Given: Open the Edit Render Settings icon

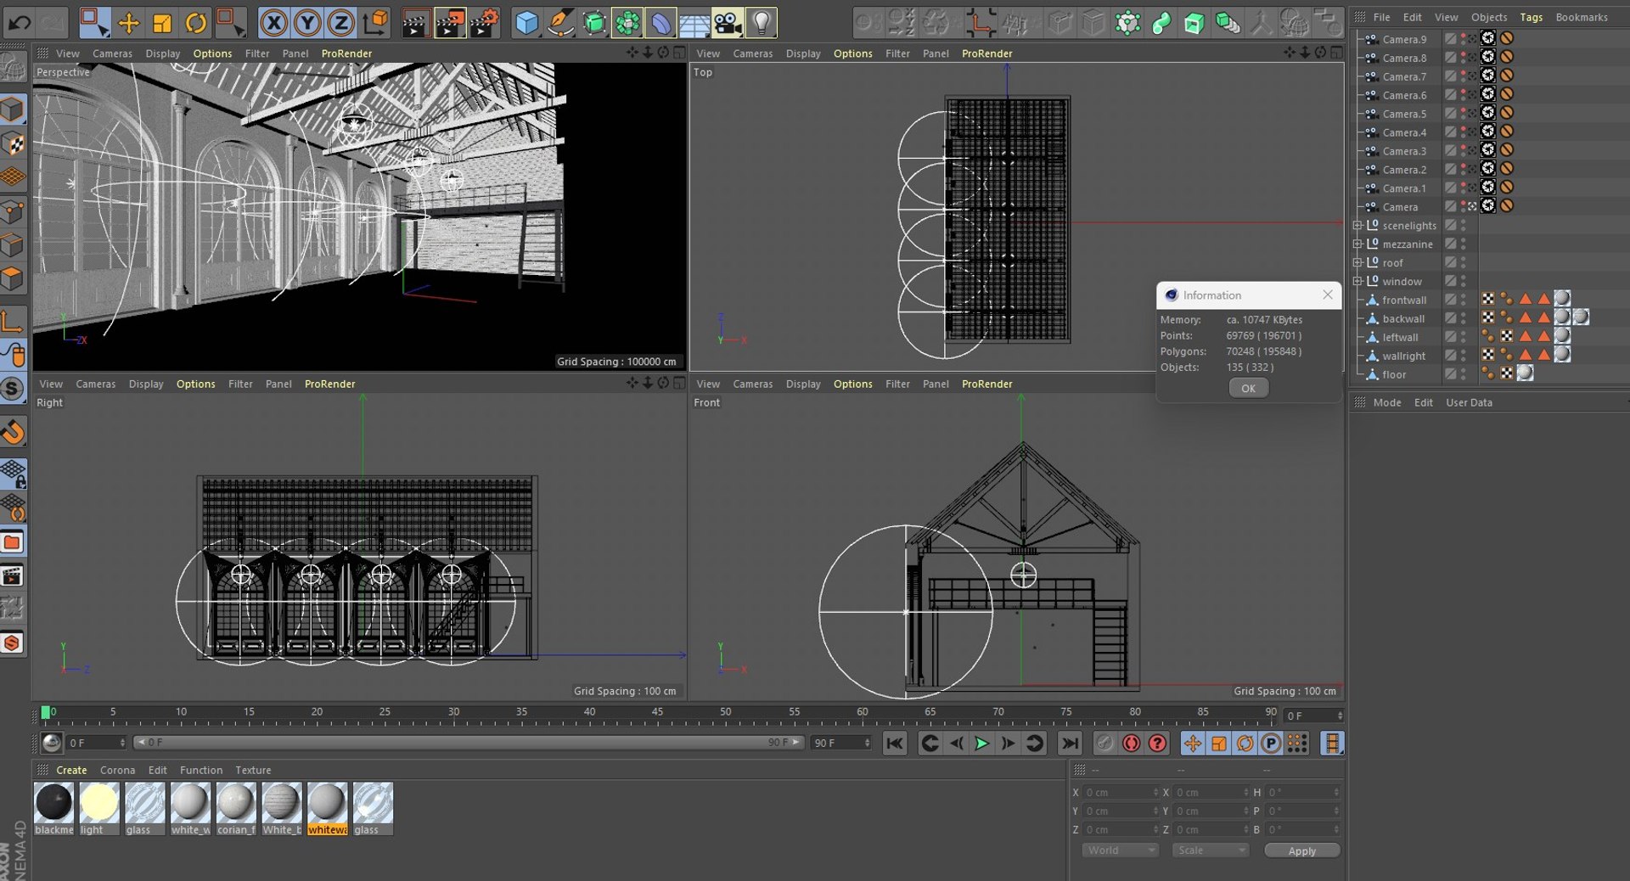Looking at the screenshot, I should (x=484, y=23).
